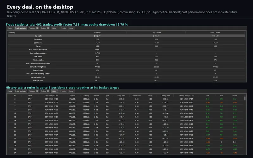
Task: Click the Max equity drawdown row label
Action: 38,53
